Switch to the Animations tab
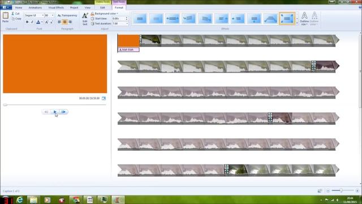The image size is (362, 204). coord(35,7)
